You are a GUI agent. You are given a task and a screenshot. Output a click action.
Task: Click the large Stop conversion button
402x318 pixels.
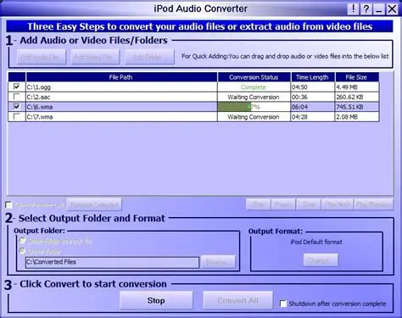[x=156, y=300]
